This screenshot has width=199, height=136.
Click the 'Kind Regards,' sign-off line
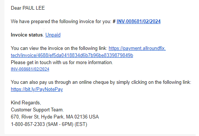point(26,102)
